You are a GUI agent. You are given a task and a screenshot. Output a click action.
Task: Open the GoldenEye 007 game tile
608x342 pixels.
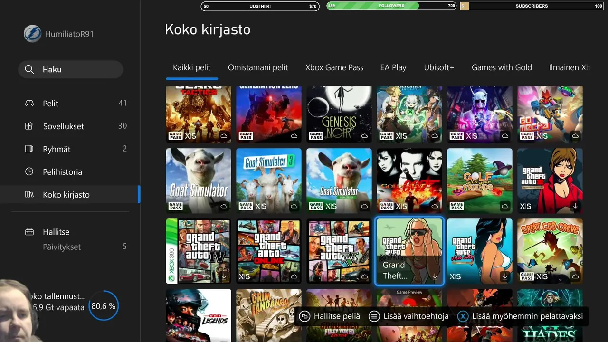pos(409,181)
